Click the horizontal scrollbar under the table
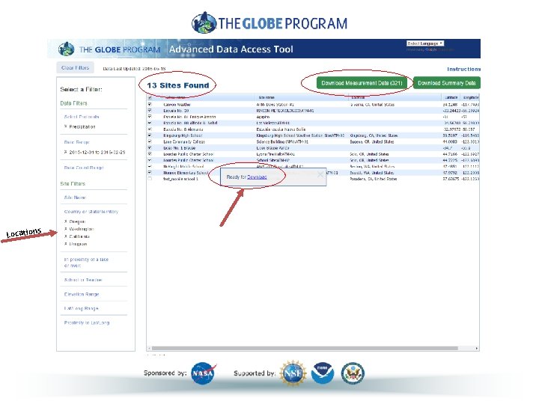The width and height of the screenshot is (539, 404). coord(305,348)
